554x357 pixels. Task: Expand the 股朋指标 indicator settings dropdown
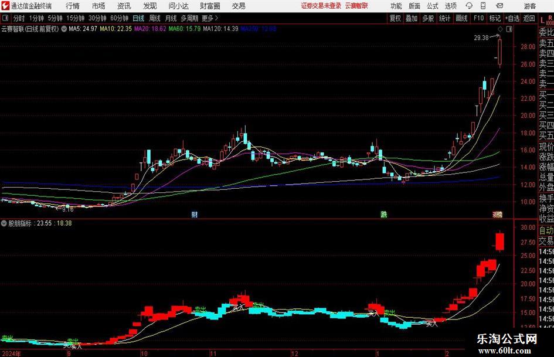(x=4, y=223)
